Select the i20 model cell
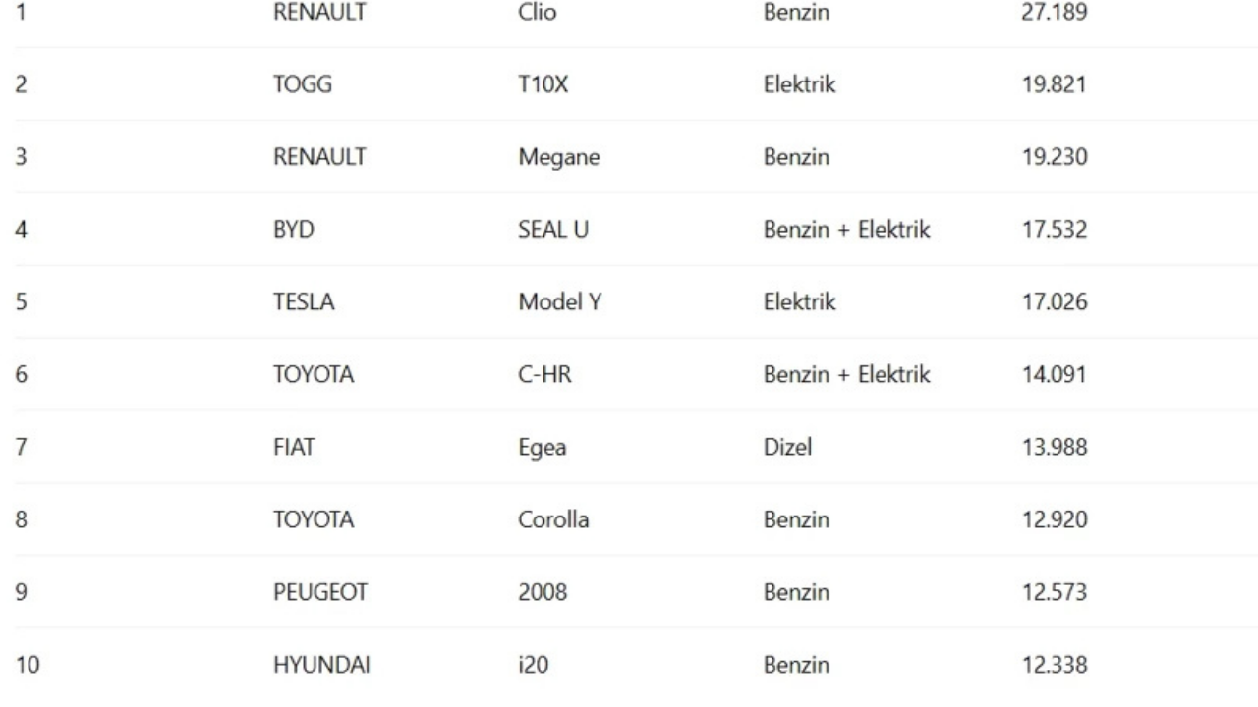Screen dimensions: 1258x707 pyautogui.click(x=533, y=667)
